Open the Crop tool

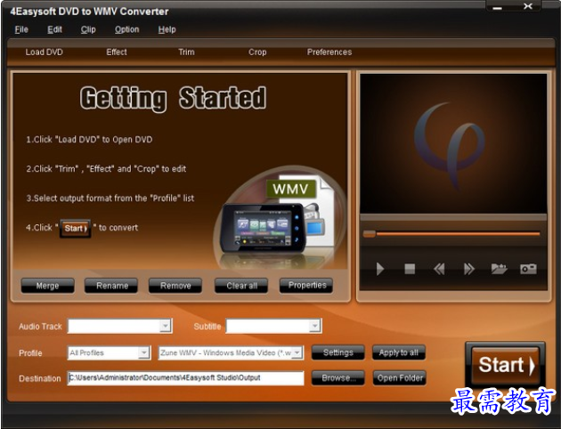tap(257, 53)
